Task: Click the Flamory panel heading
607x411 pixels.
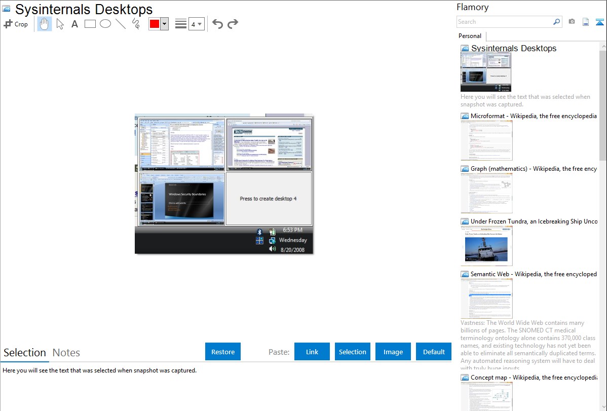Action: [x=472, y=7]
